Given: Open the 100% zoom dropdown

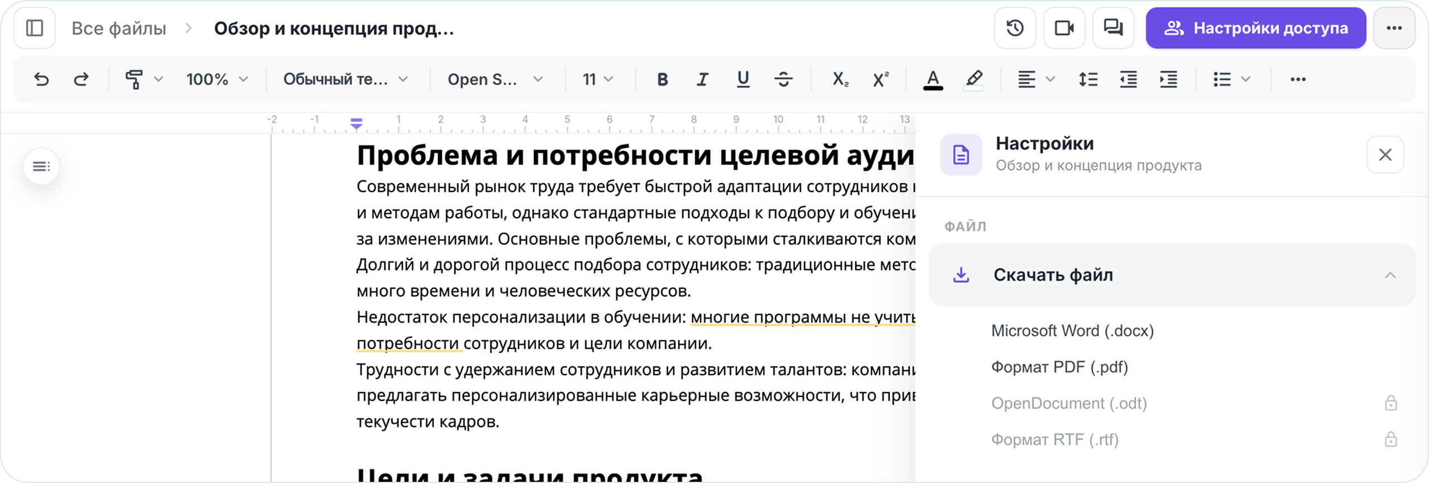Looking at the screenshot, I should point(217,79).
